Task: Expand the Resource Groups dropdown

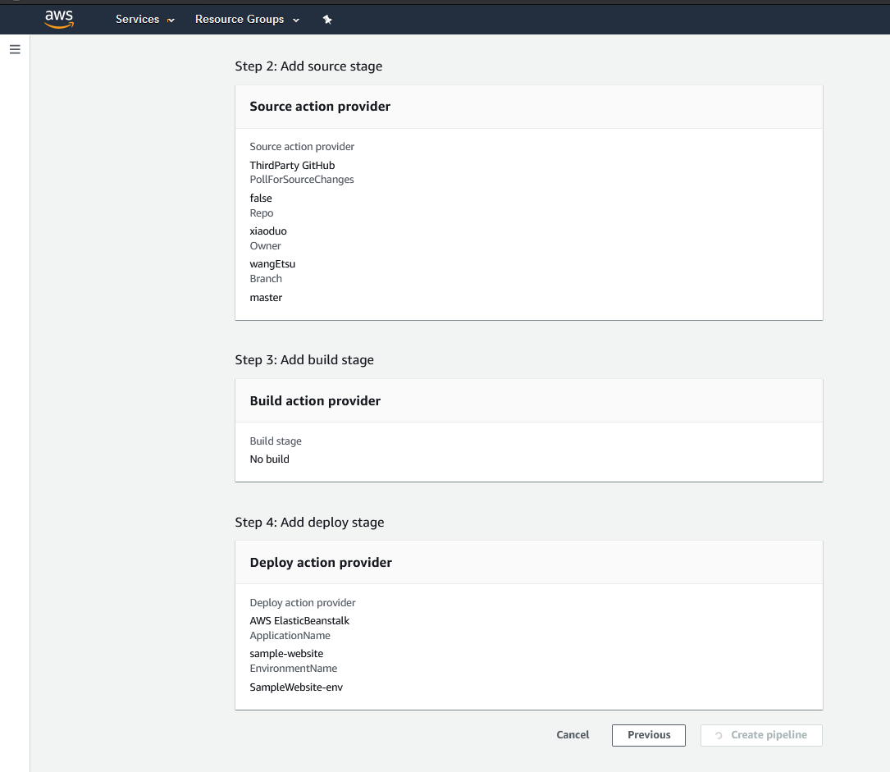Action: [247, 20]
